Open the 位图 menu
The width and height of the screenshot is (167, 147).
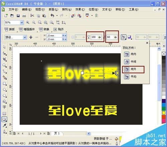(94, 9)
